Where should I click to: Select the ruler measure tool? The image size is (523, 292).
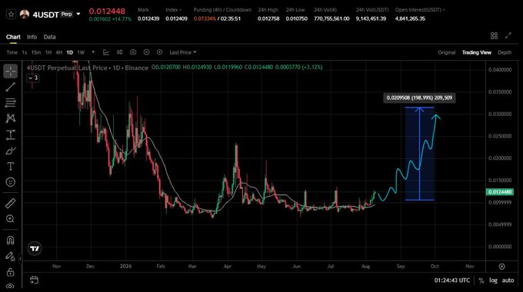click(10, 203)
